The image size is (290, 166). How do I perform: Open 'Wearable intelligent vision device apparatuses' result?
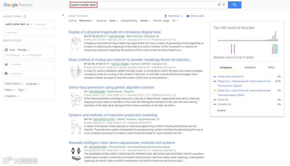click(122, 143)
